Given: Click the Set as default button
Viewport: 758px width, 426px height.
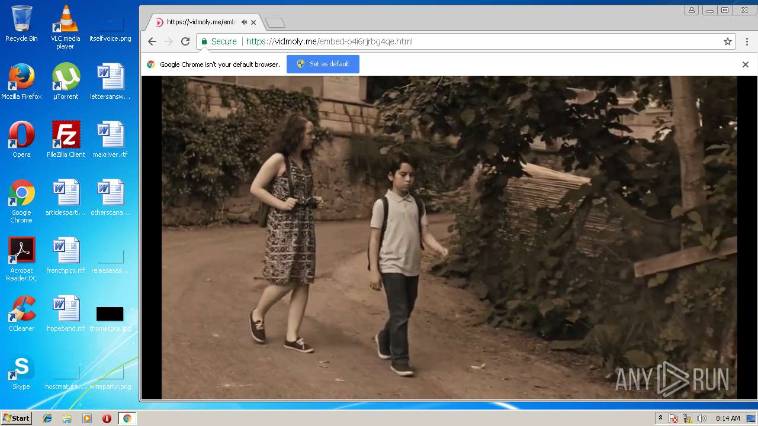Looking at the screenshot, I should 323,64.
